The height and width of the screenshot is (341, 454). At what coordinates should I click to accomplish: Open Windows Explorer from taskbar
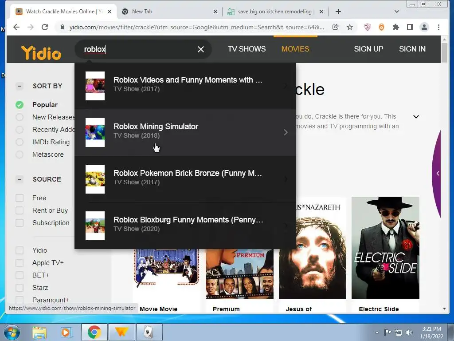tap(39, 332)
